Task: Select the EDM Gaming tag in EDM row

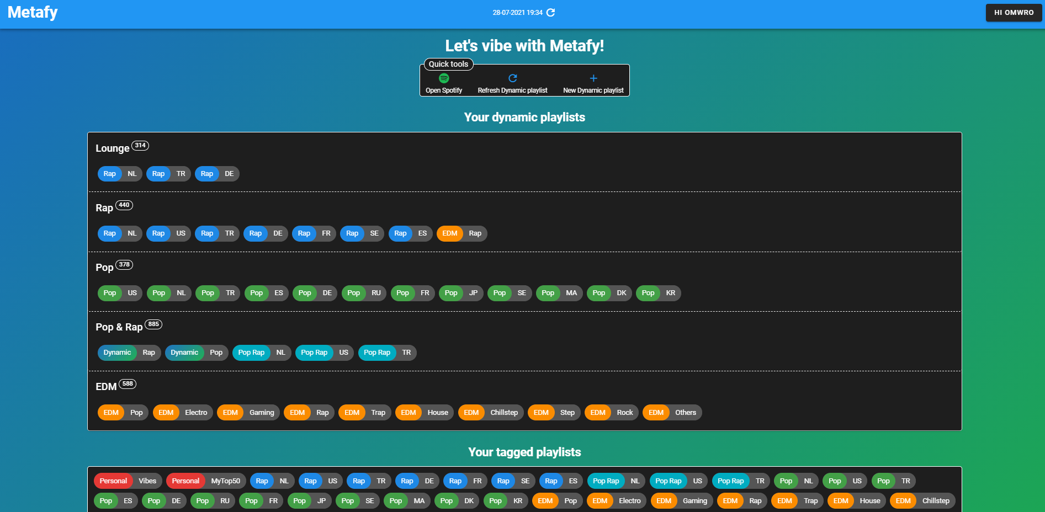Action: pyautogui.click(x=248, y=413)
